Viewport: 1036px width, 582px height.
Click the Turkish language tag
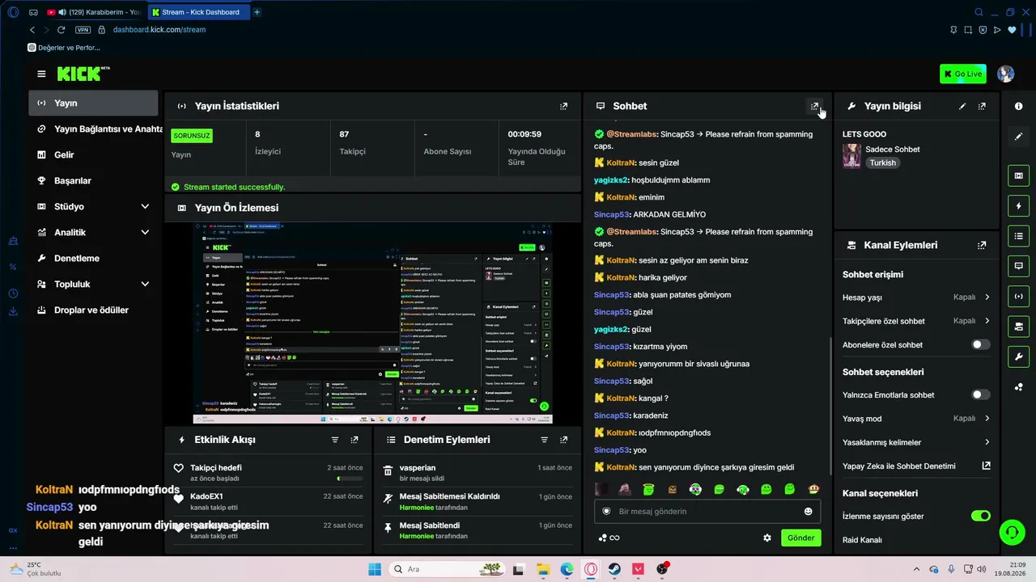(x=883, y=162)
